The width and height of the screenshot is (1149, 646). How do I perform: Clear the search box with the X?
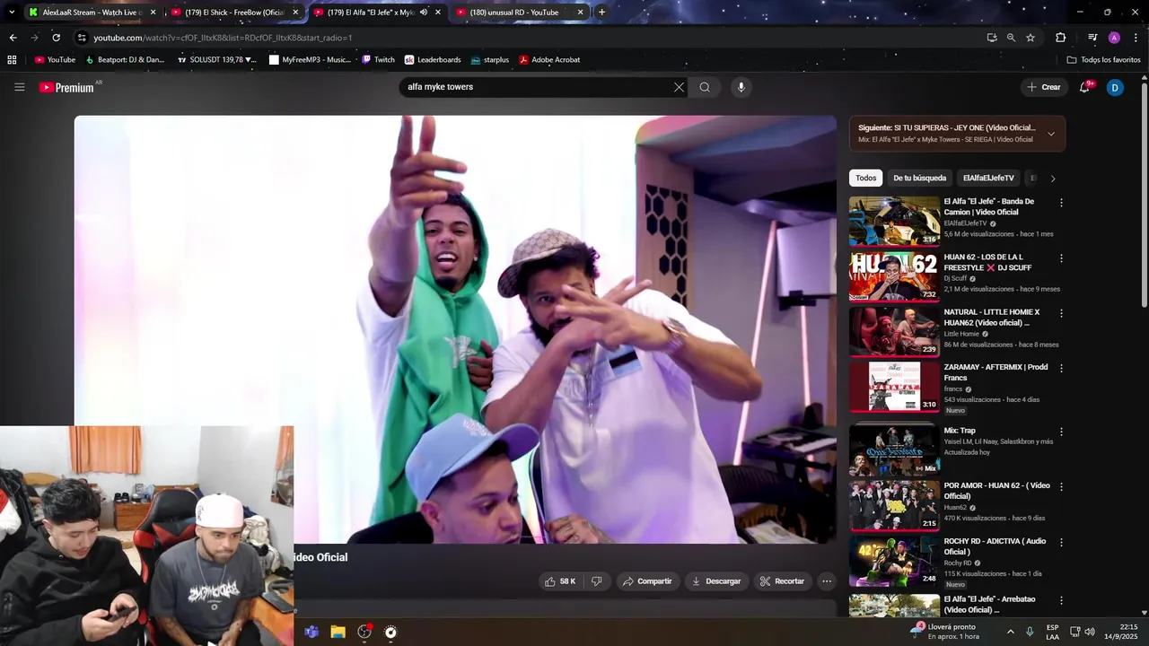point(679,87)
